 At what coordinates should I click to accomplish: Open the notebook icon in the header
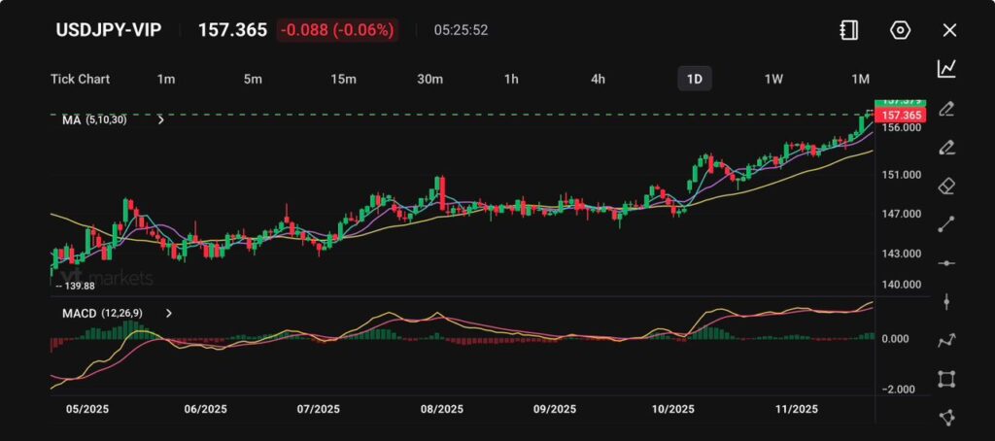coord(849,30)
